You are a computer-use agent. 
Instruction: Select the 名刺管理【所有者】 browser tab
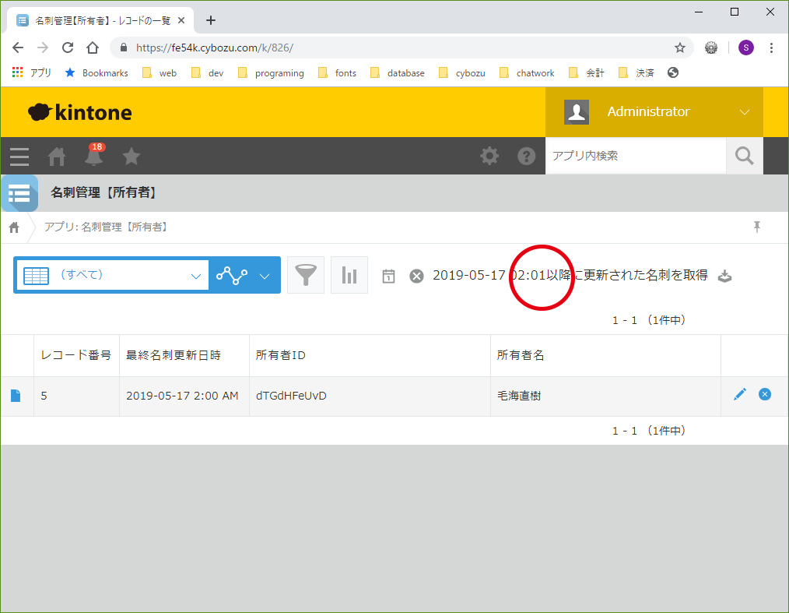pyautogui.click(x=100, y=21)
